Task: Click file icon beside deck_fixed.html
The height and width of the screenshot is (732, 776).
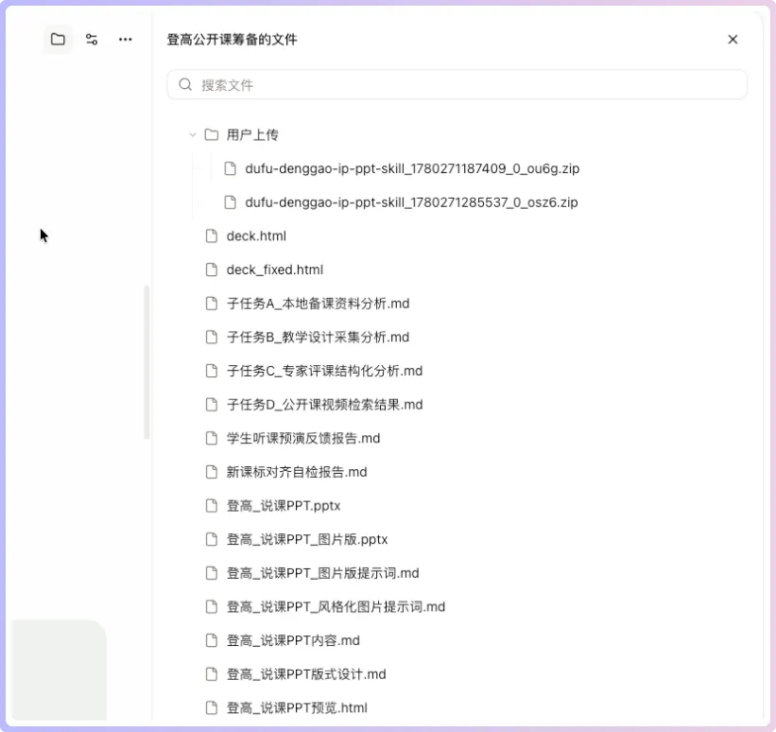Action: pos(212,270)
